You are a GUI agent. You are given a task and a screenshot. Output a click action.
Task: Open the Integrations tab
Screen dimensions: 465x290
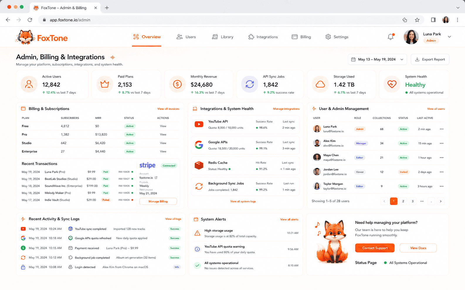tap(263, 37)
